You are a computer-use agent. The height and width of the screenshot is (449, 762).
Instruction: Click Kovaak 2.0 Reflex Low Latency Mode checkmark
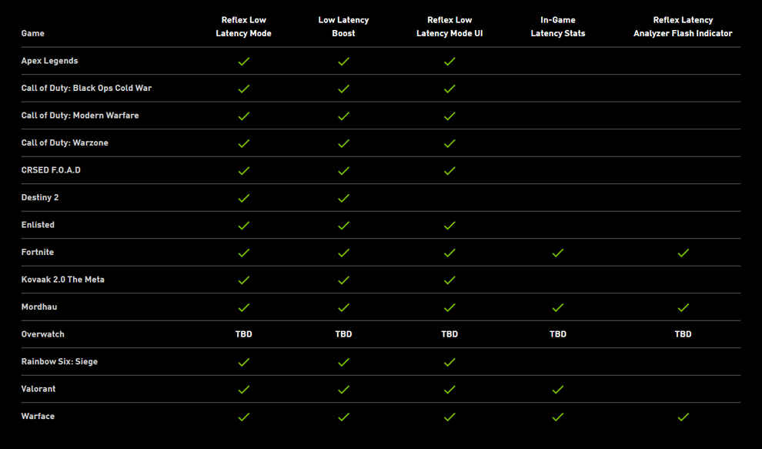pos(244,280)
